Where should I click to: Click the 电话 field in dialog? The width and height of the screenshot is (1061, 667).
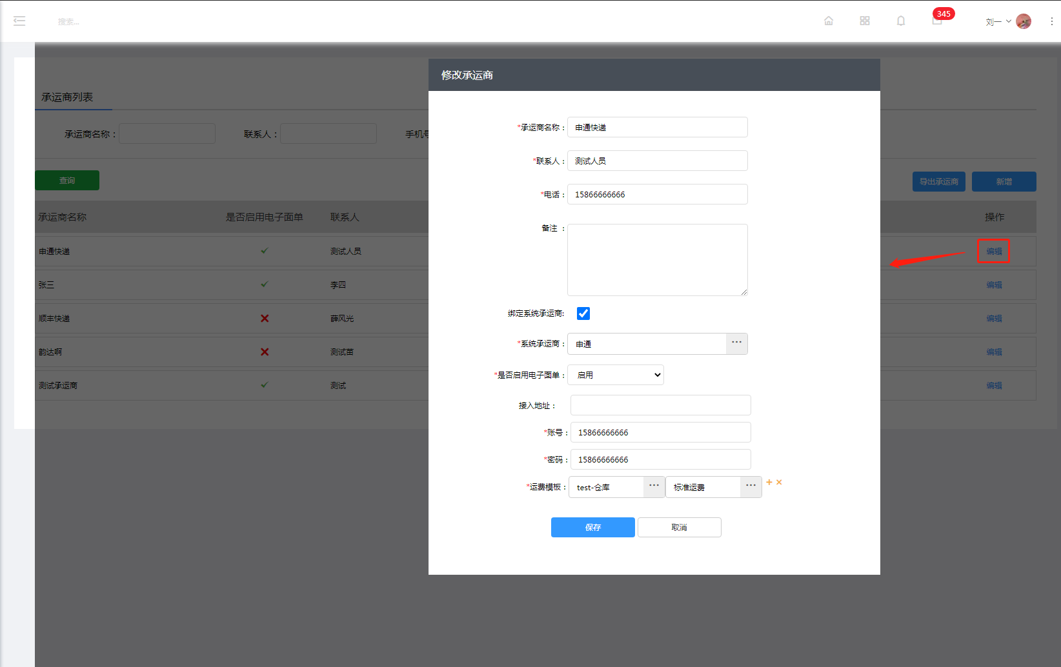(x=657, y=194)
